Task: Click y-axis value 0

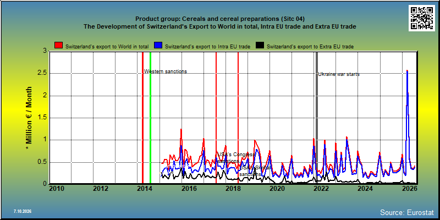Action: (45, 184)
